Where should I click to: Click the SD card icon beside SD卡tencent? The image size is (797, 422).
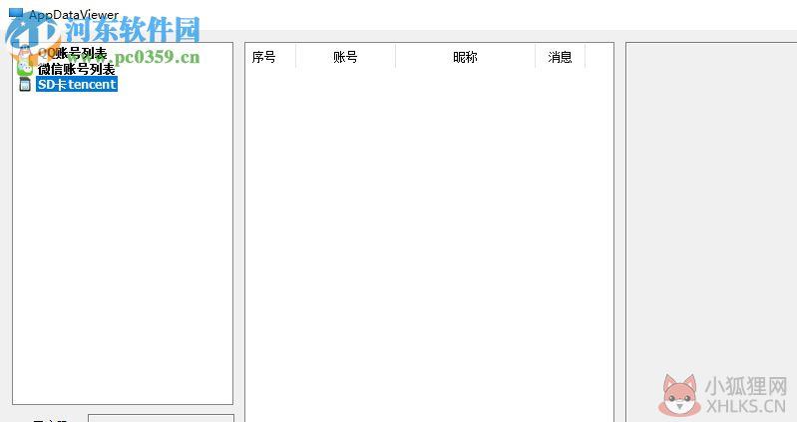pyautogui.click(x=25, y=85)
